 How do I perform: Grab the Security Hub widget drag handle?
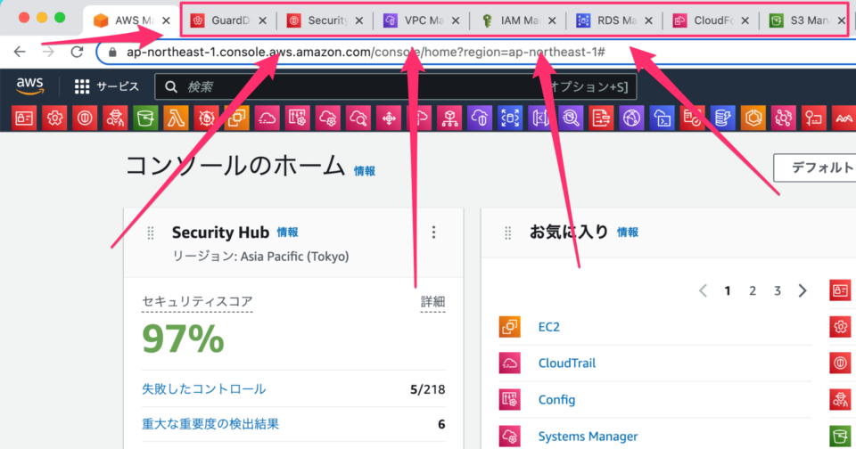click(x=151, y=233)
